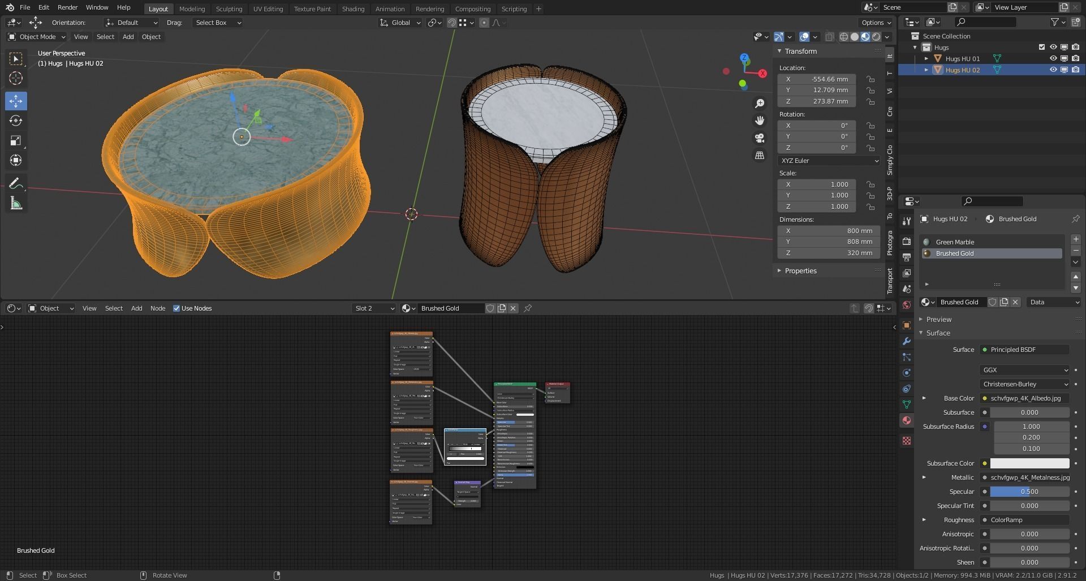Toggle fake user for Brushed Gold

(x=993, y=302)
